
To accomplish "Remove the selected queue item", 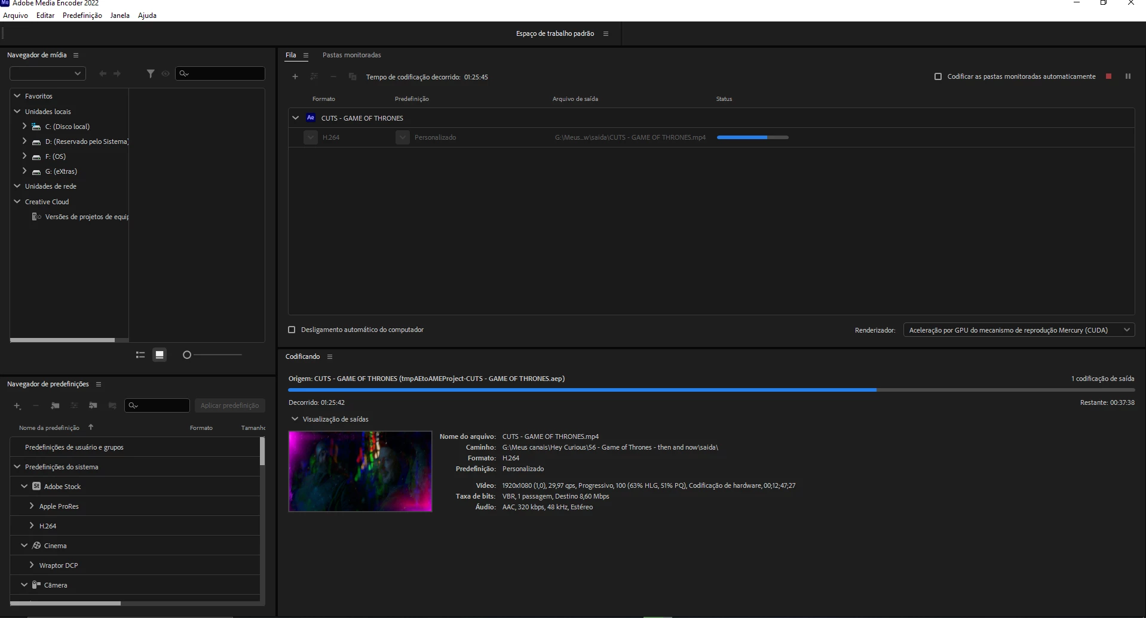I will (333, 76).
